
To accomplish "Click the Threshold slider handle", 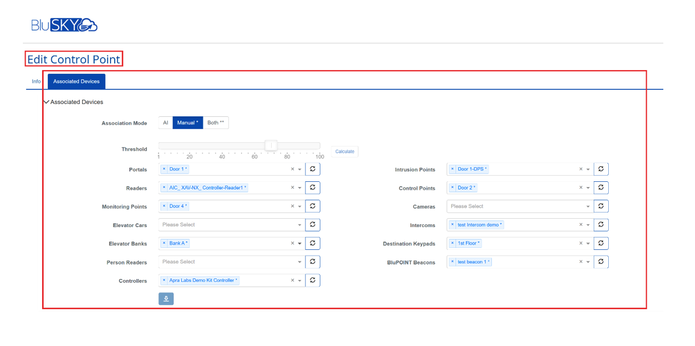I will tap(271, 145).
